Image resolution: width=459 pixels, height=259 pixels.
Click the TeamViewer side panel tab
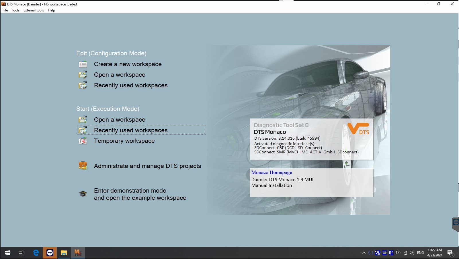click(456, 224)
